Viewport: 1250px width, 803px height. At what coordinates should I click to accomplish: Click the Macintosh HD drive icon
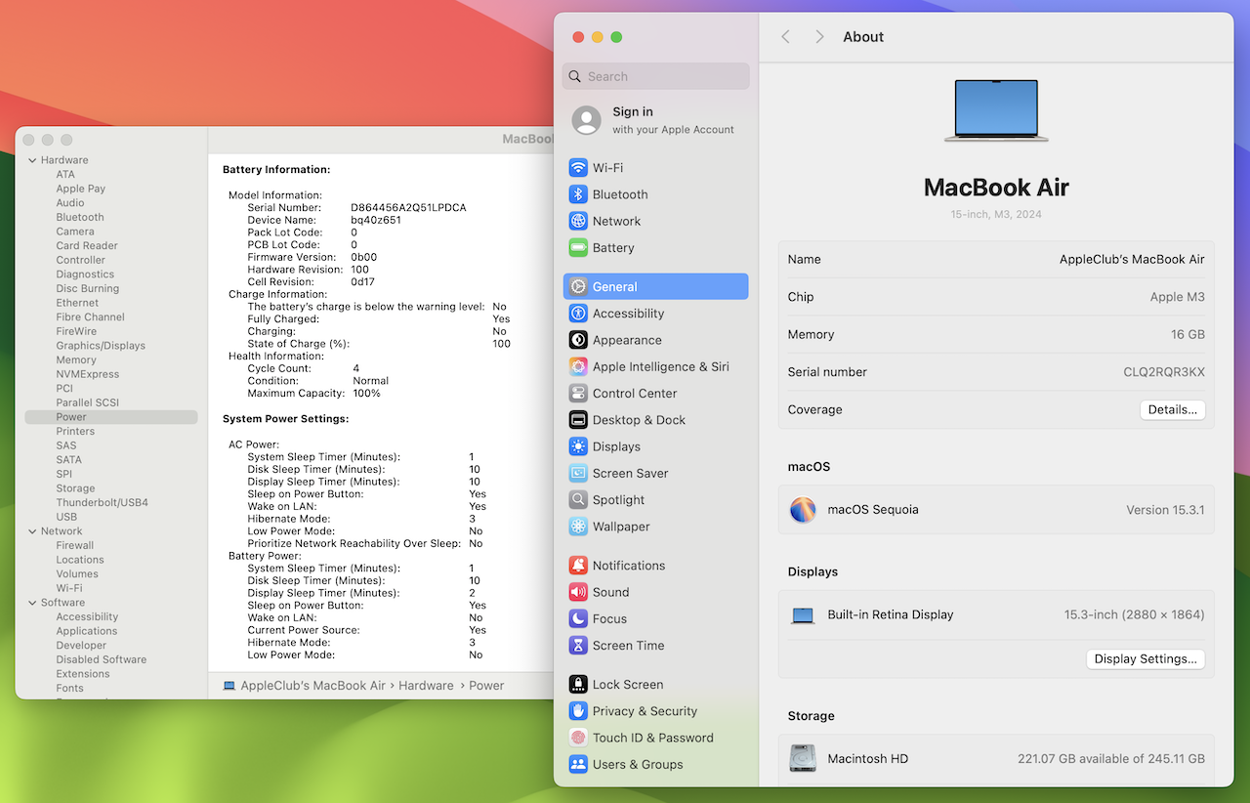pos(803,759)
